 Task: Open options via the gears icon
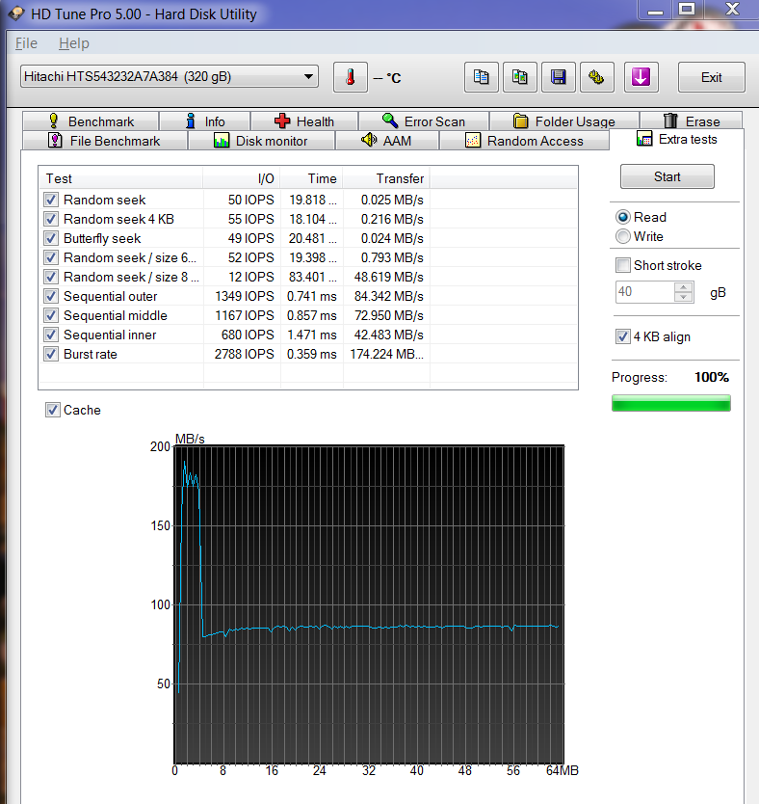pos(596,77)
